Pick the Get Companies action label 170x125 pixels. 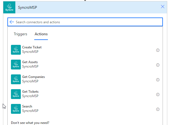(x=33, y=77)
